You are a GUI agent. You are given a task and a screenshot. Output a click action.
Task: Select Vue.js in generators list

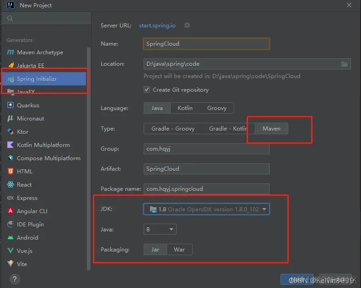tap(44, 251)
